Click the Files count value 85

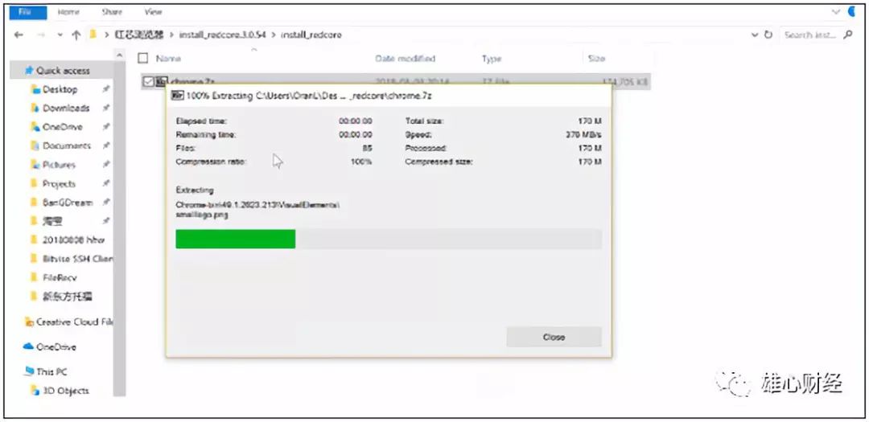pyautogui.click(x=366, y=149)
